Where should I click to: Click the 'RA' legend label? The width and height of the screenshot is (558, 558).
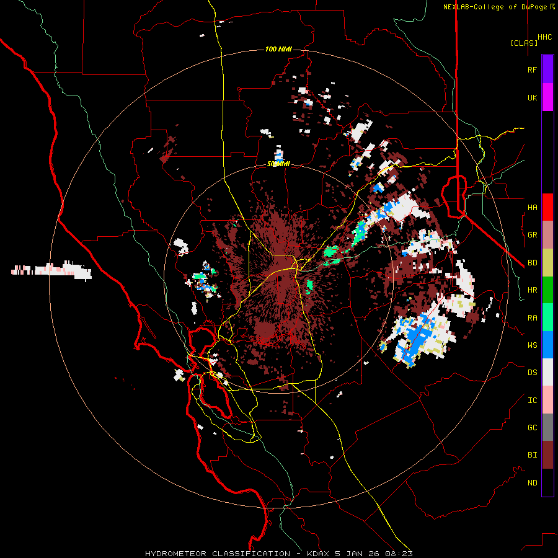(x=532, y=318)
